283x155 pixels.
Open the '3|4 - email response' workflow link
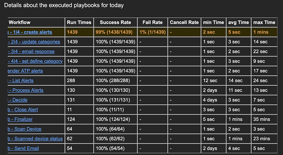pos(31,52)
